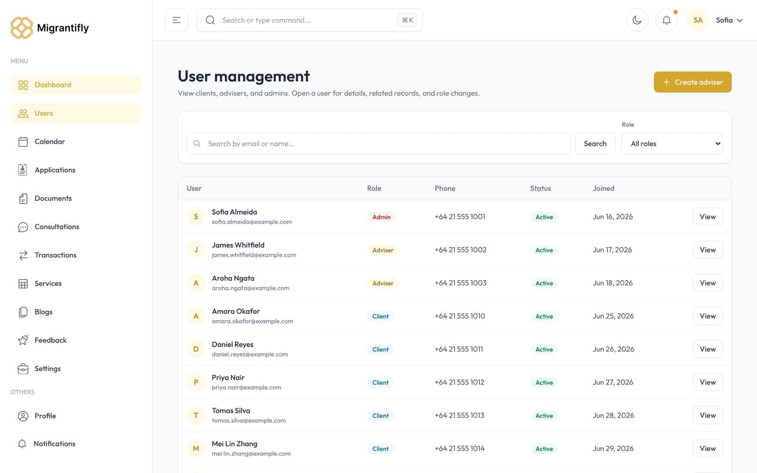This screenshot has height=473, width=757.
Task: Click the Profile person icon
Action: 23,416
